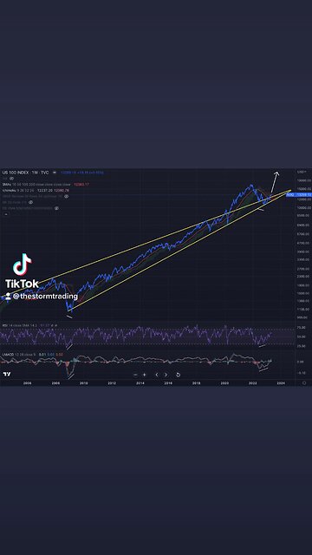312x555 pixels.
Task: Click the 2014 label on time axis
Action: coord(140,383)
